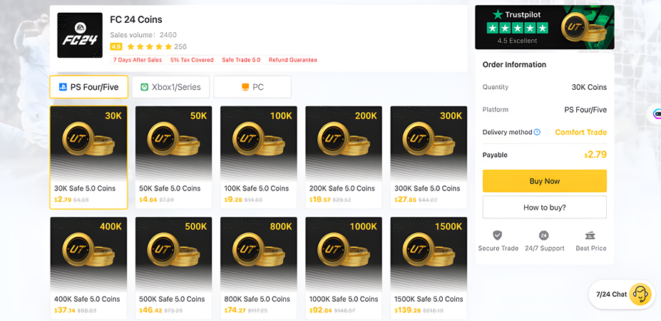Click the 300K Safe 5.0 Coins label
The image size is (661, 321).
(x=427, y=188)
